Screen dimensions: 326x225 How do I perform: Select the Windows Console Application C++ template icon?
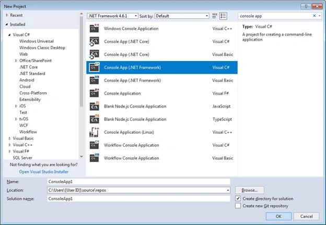click(94, 29)
